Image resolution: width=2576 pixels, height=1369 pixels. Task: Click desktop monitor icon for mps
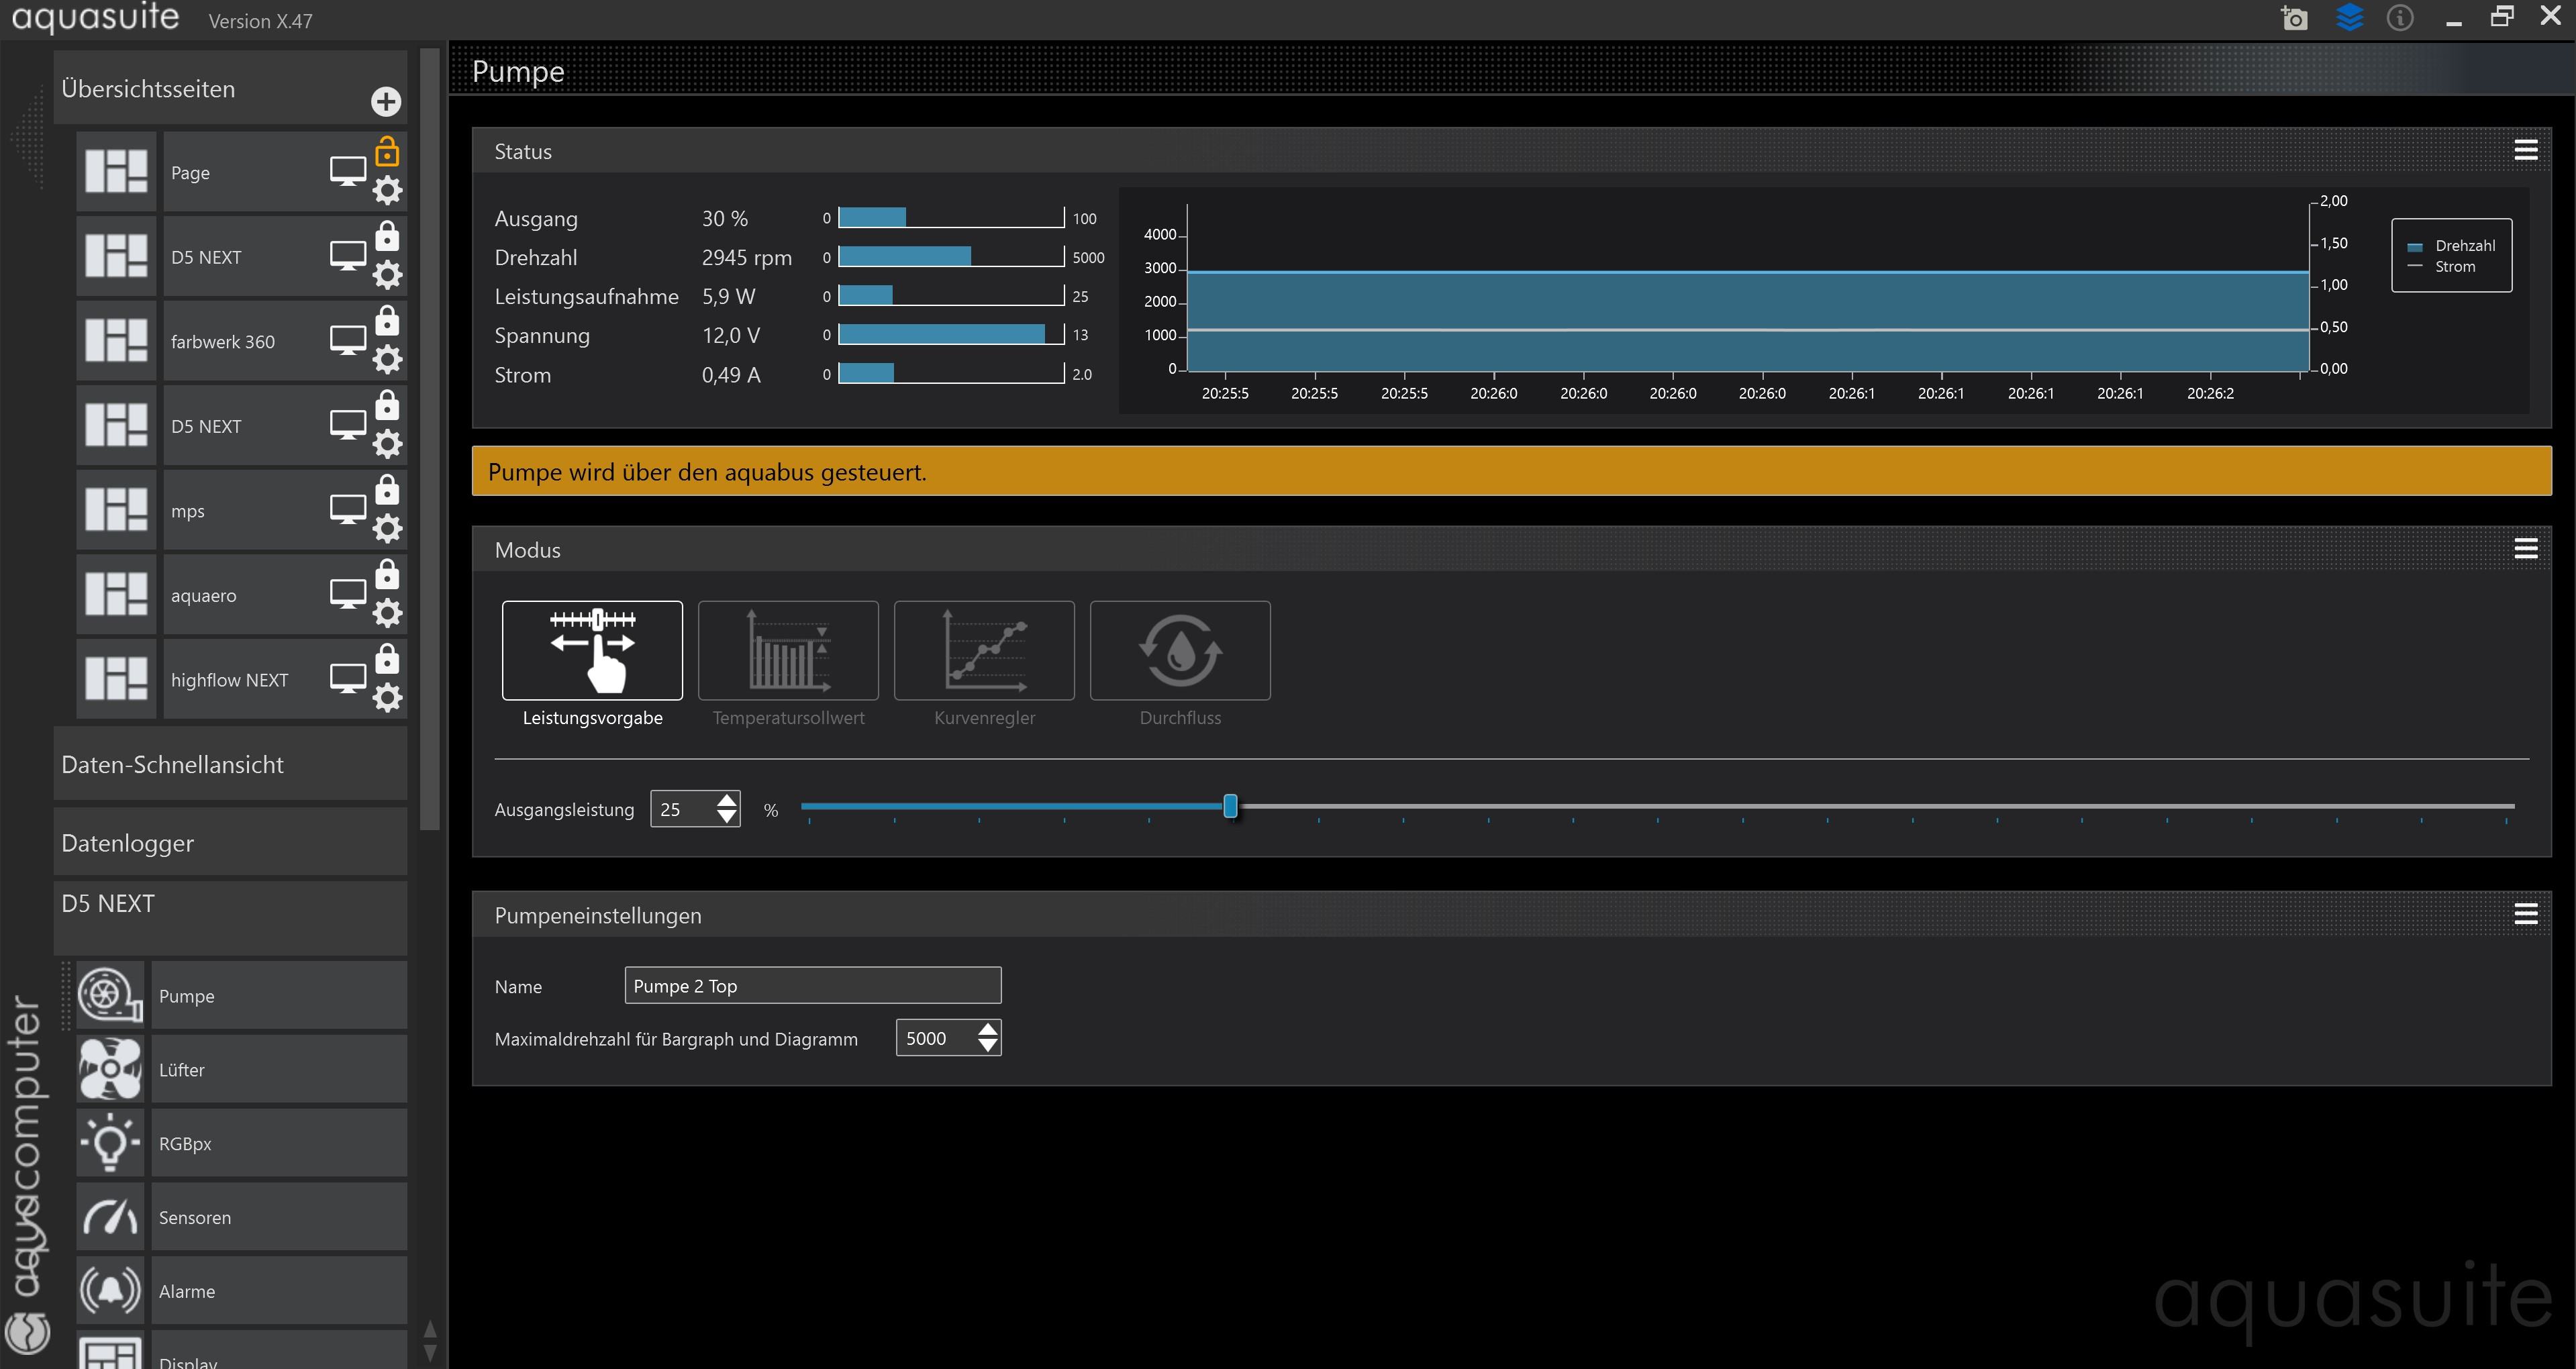click(348, 509)
